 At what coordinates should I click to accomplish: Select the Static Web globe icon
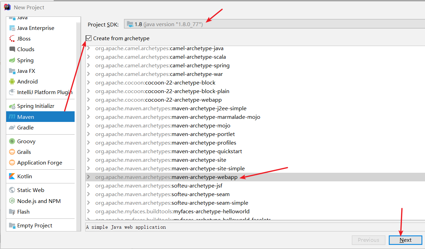pos(12,190)
